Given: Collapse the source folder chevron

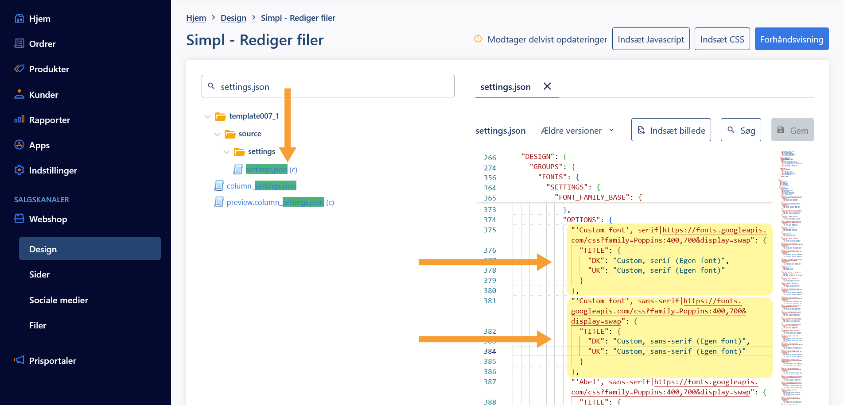Looking at the screenshot, I should pyautogui.click(x=217, y=134).
